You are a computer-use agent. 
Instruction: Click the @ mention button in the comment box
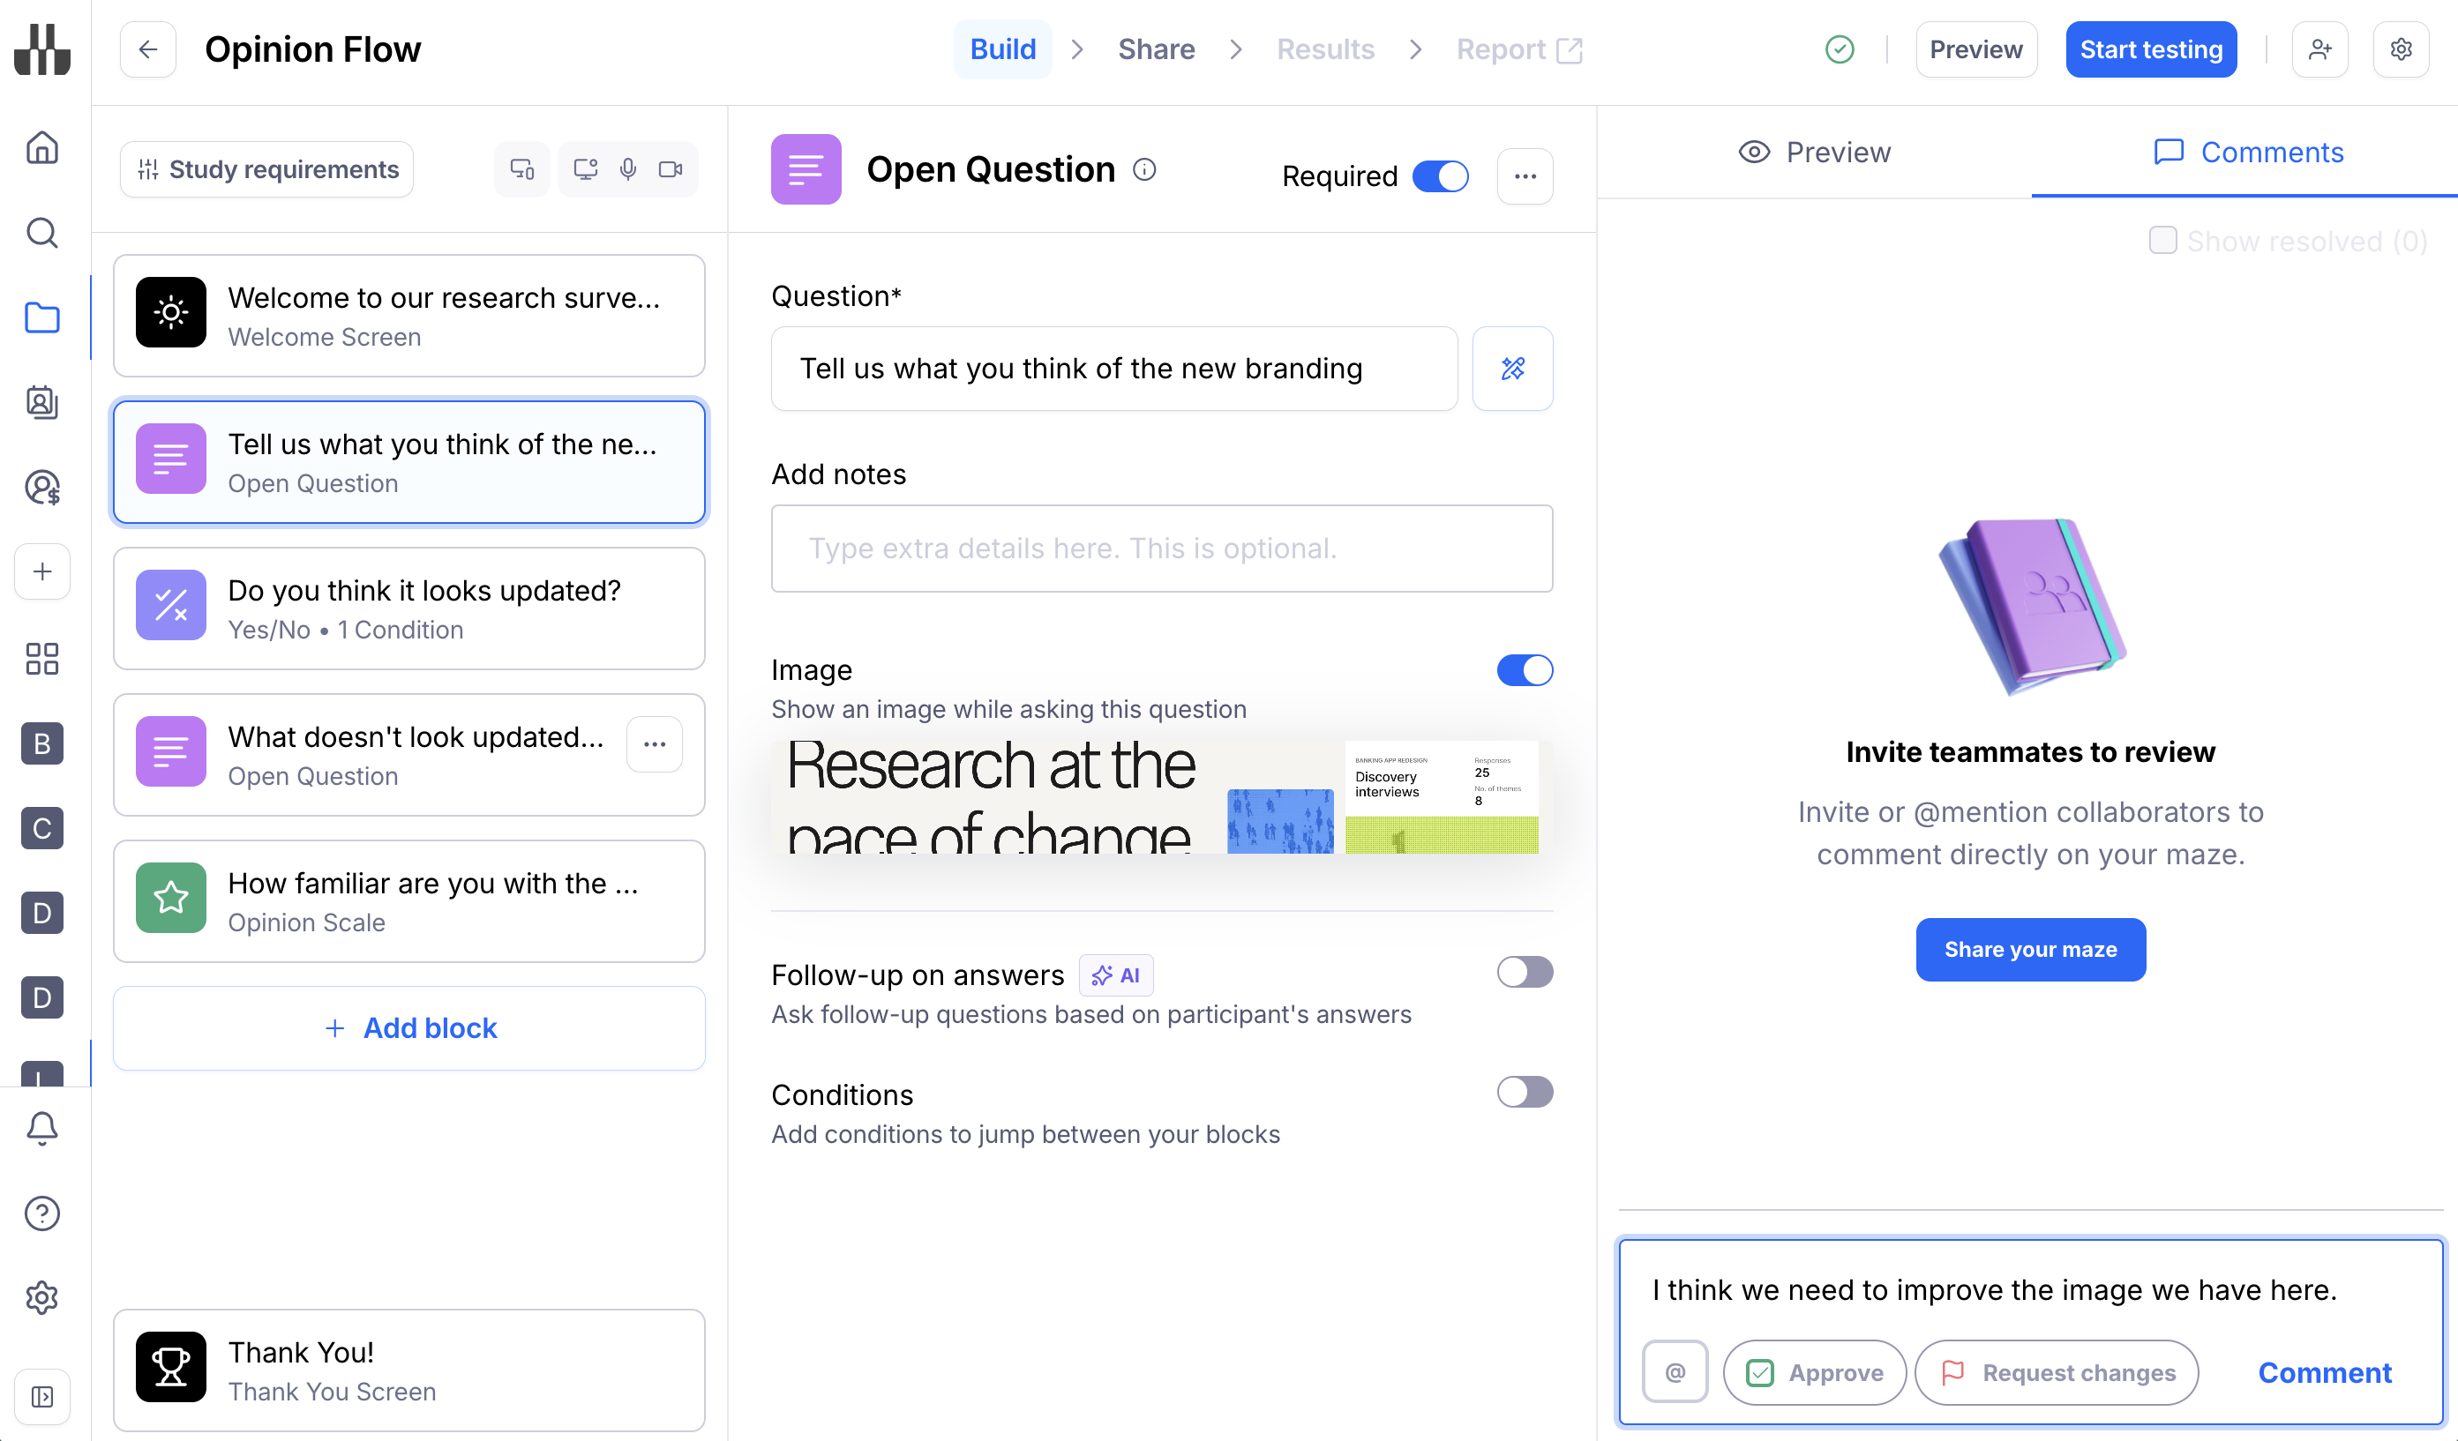[x=1675, y=1372]
